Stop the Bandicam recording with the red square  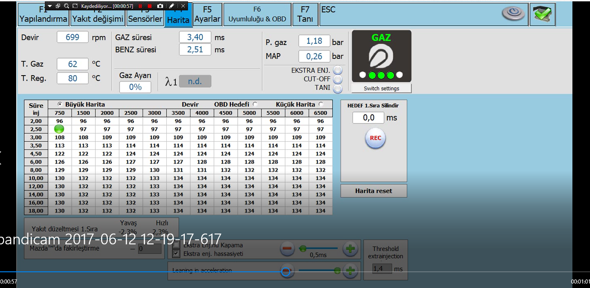click(150, 6)
